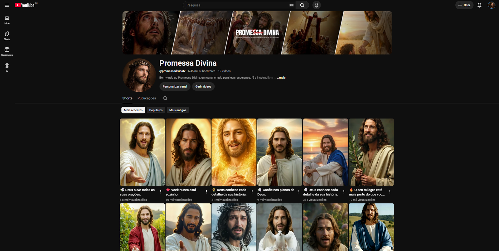This screenshot has width=499, height=251.
Task: Click title 'Confie nos planos de Deus.'
Action: tap(276, 192)
